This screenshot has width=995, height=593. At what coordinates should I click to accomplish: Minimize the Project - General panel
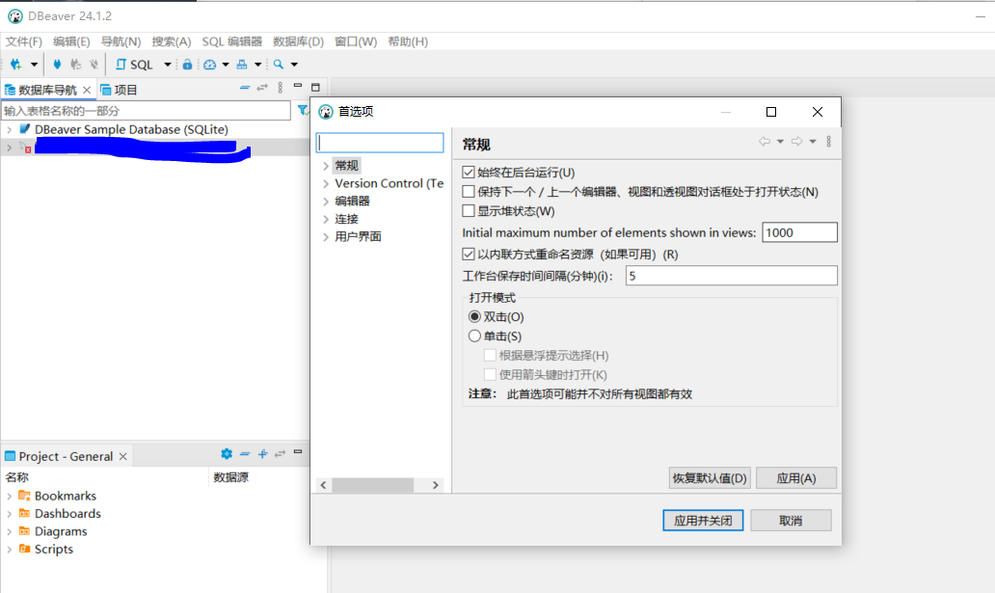(298, 452)
